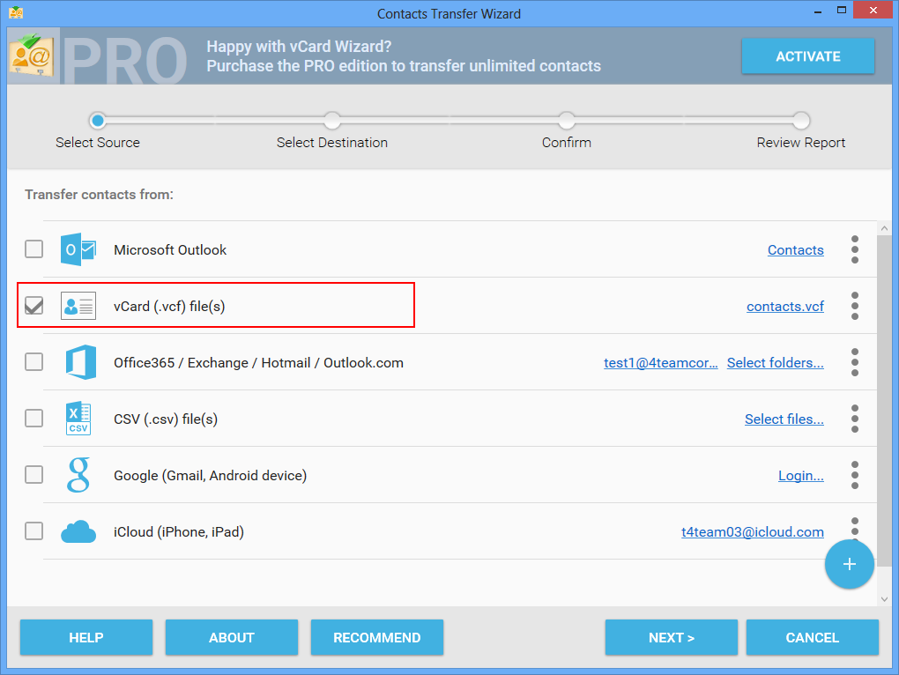Click the vCard Wizard PRO logo icon
Image resolution: width=899 pixels, height=675 pixels.
click(32, 56)
